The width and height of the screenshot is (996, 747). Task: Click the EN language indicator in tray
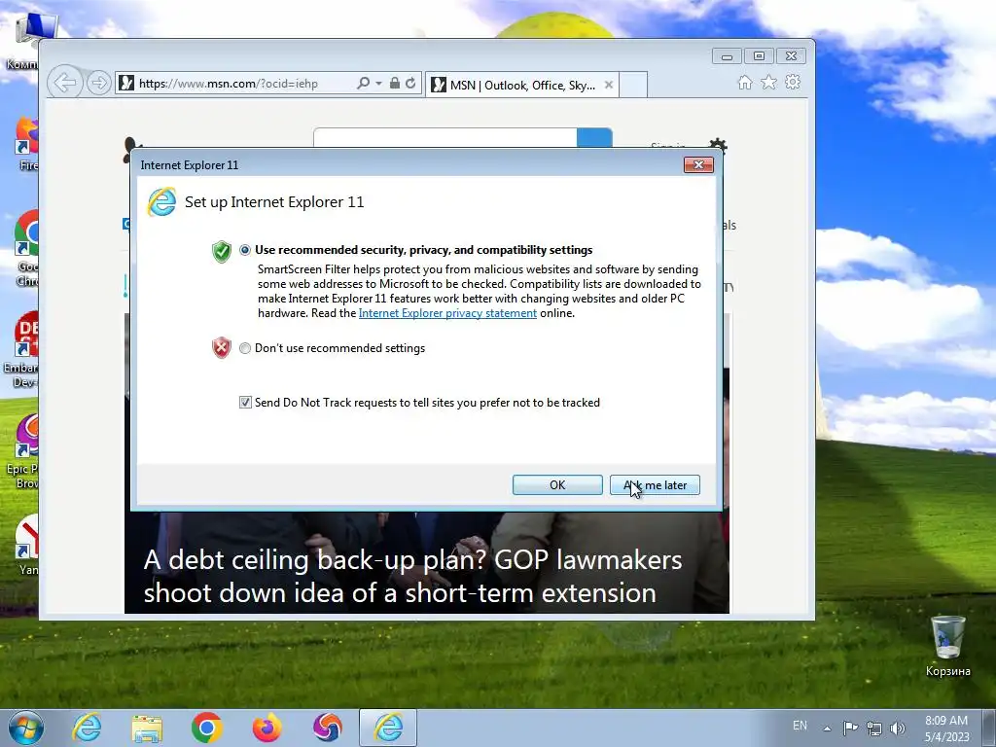tap(800, 726)
